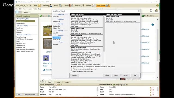Click the red X in the Name row
The height and width of the screenshot is (98, 174).
pos(153,88)
